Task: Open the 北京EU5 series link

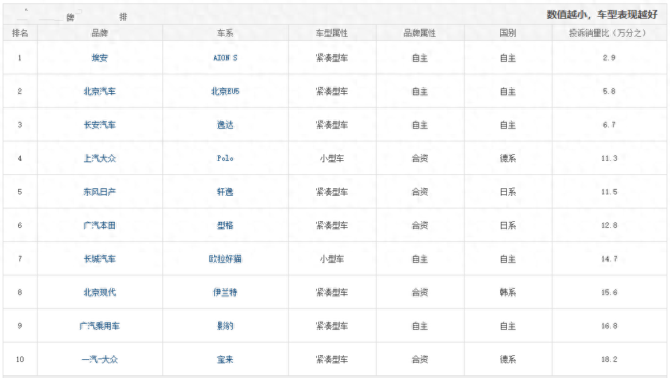Action: pyautogui.click(x=225, y=91)
